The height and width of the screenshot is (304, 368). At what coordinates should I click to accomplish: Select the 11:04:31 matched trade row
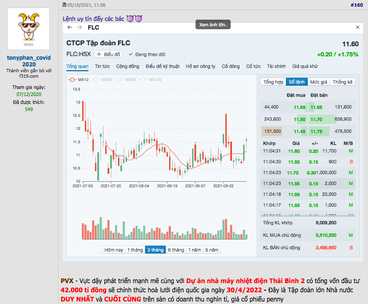308,151
